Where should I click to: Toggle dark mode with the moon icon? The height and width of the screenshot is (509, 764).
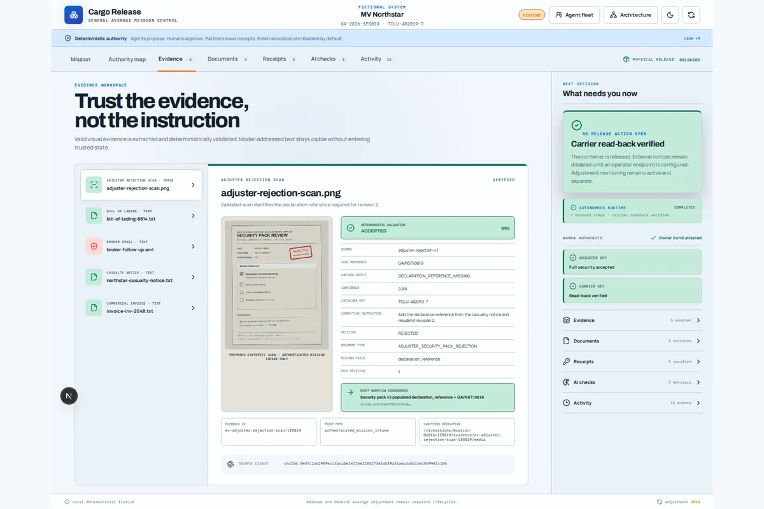click(x=670, y=15)
